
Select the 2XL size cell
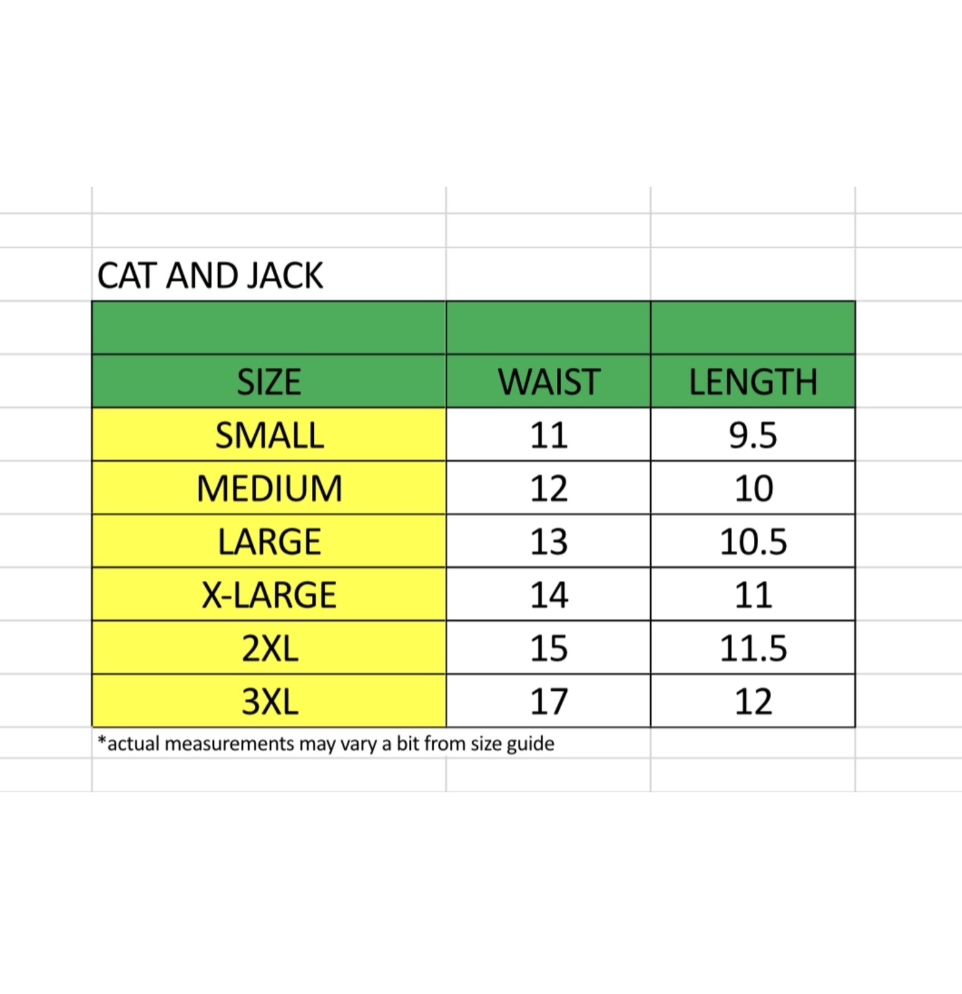[268, 649]
